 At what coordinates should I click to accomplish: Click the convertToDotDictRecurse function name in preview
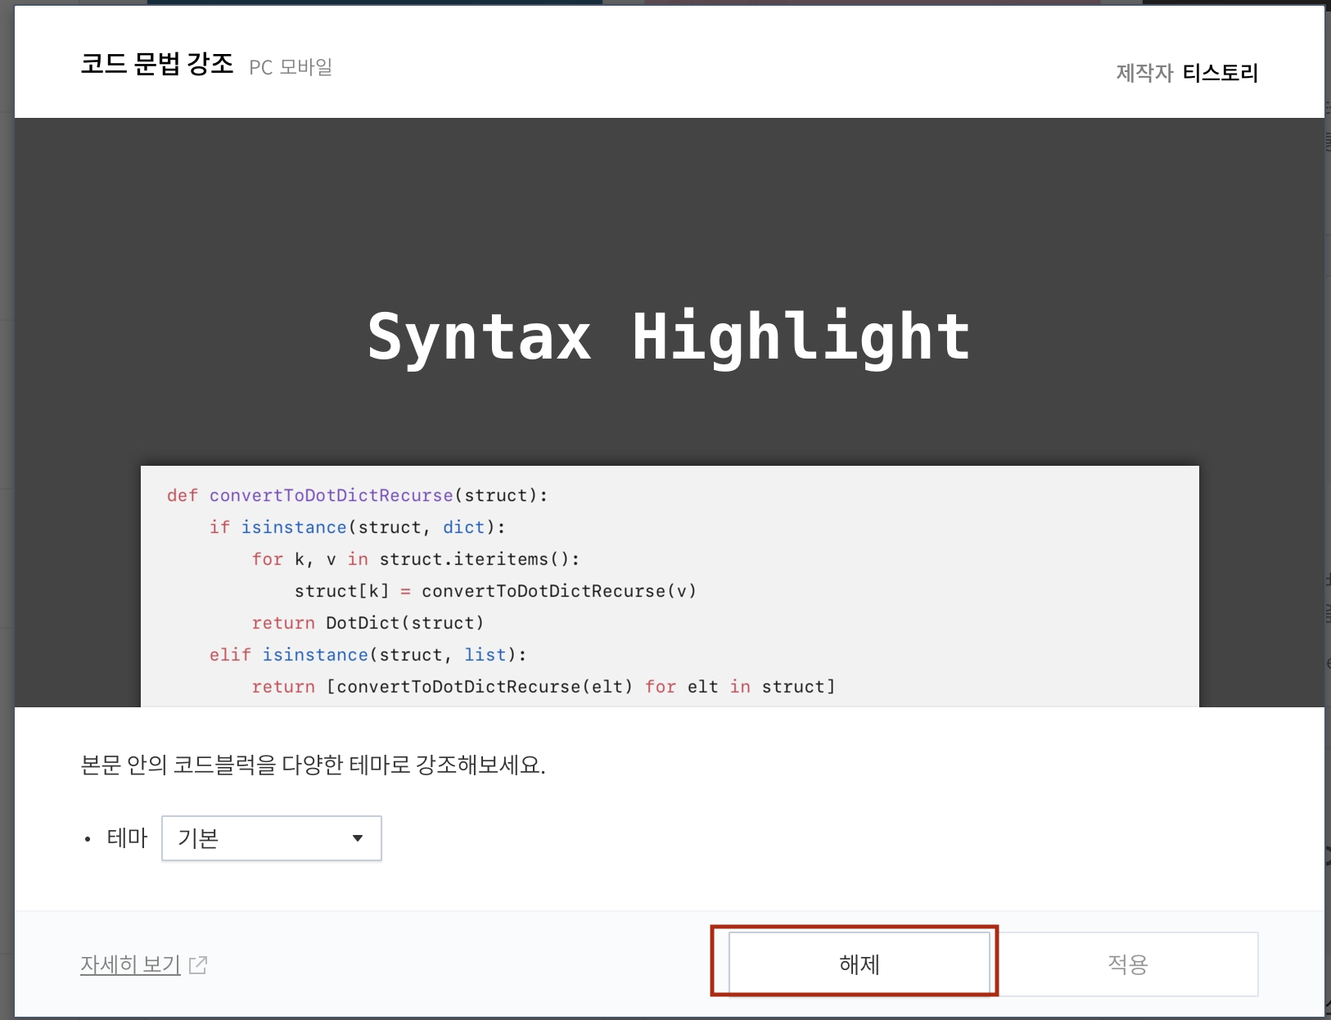pyautogui.click(x=331, y=495)
